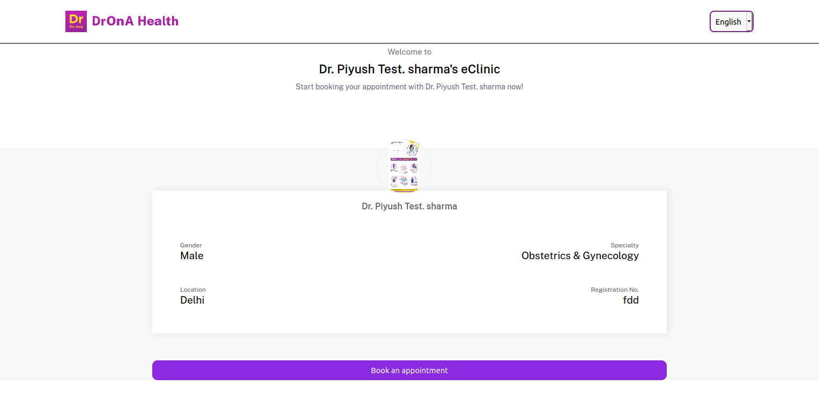Click the doctor name inside the card
Screen dimensions: 819x408
click(x=409, y=206)
